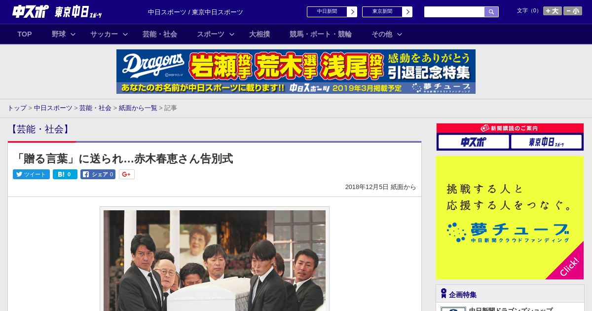Decrease text size with －小 button
The height and width of the screenshot is (311, 592).
[x=573, y=11]
